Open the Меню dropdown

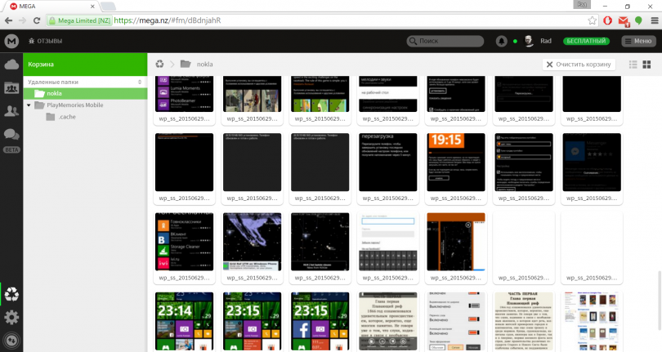coord(638,41)
